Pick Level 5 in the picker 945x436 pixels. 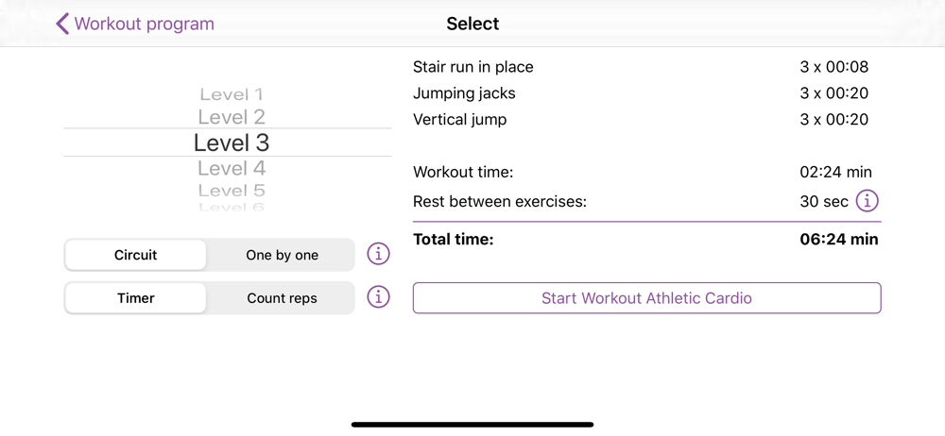(231, 190)
